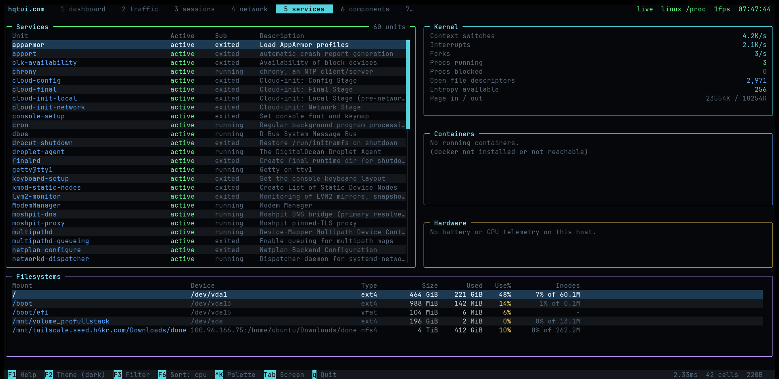
Task: Click the Entropy available value 256
Action: (761, 89)
